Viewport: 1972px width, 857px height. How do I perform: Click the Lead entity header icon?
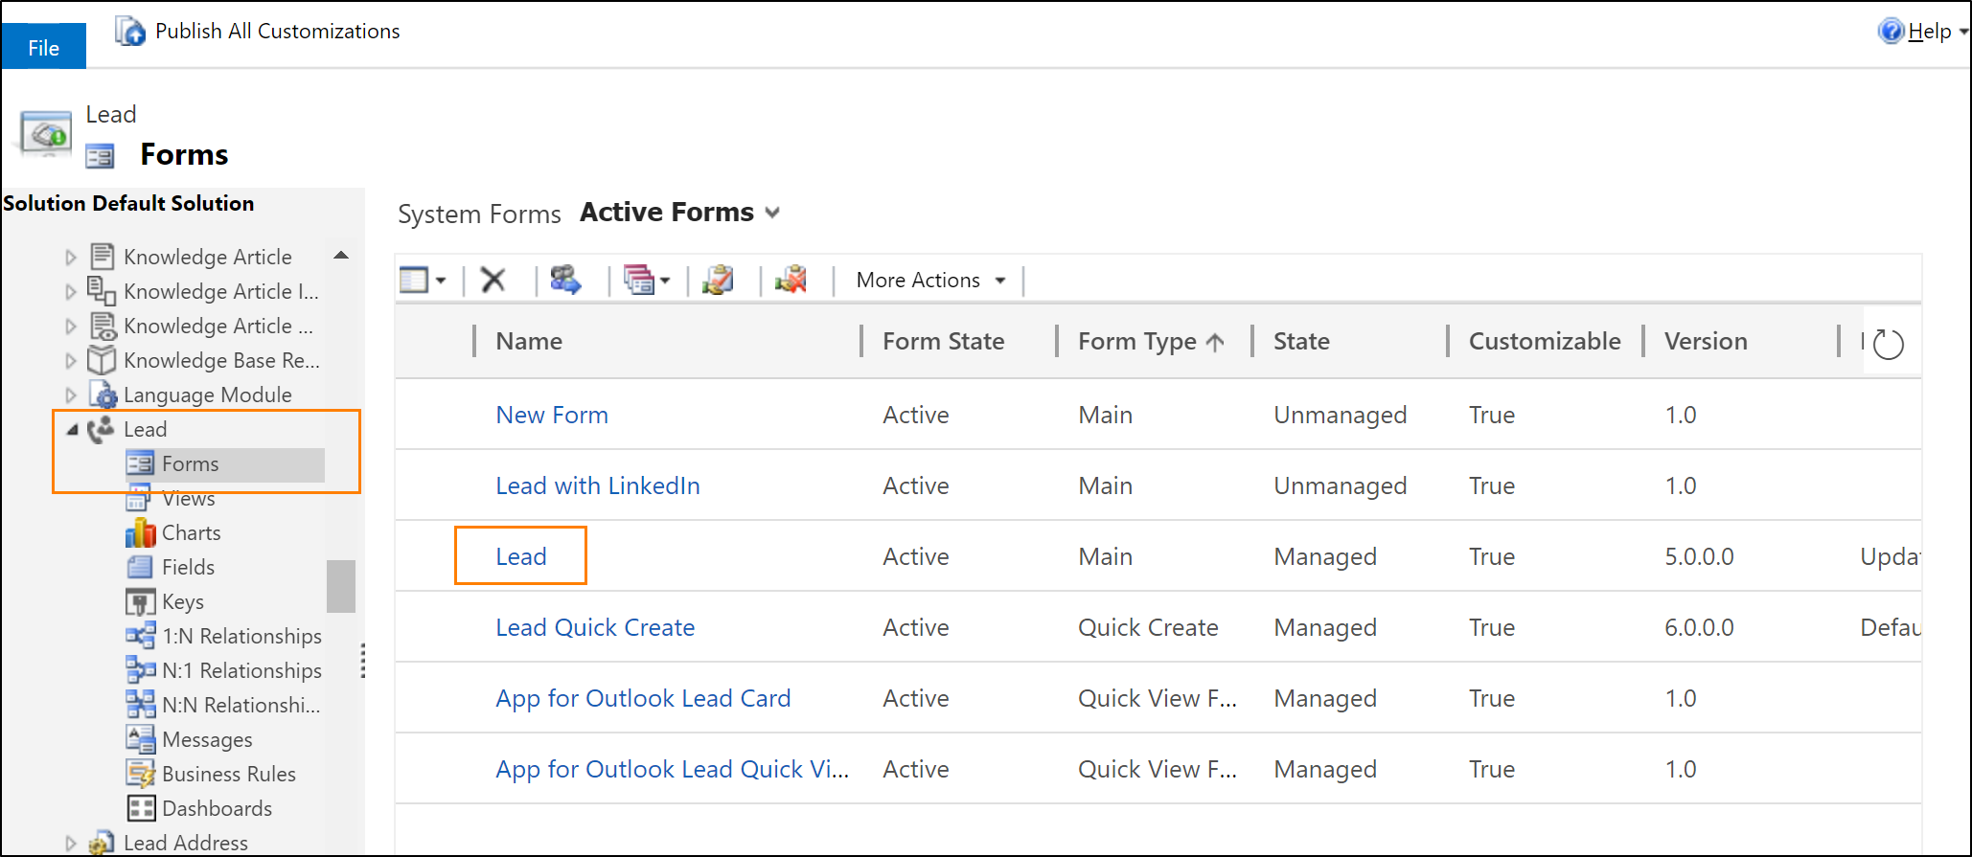[x=45, y=135]
